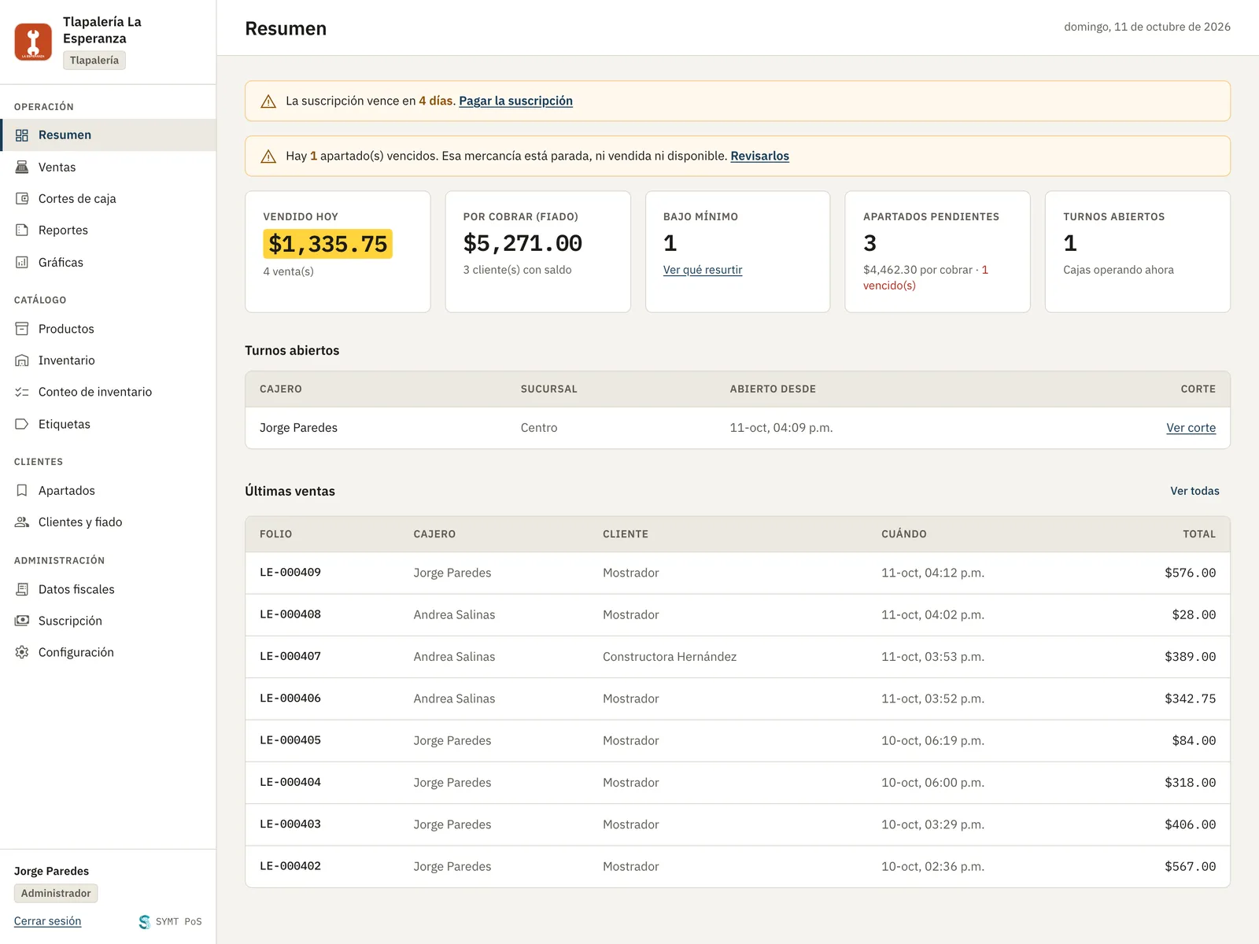Click the Resumen grid icon

tap(22, 135)
